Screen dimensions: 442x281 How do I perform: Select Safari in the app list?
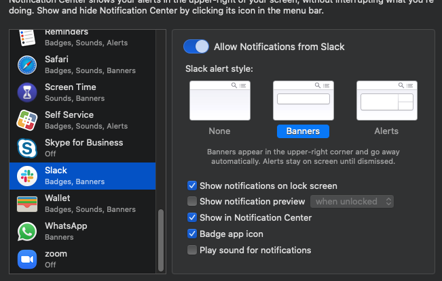coord(82,65)
